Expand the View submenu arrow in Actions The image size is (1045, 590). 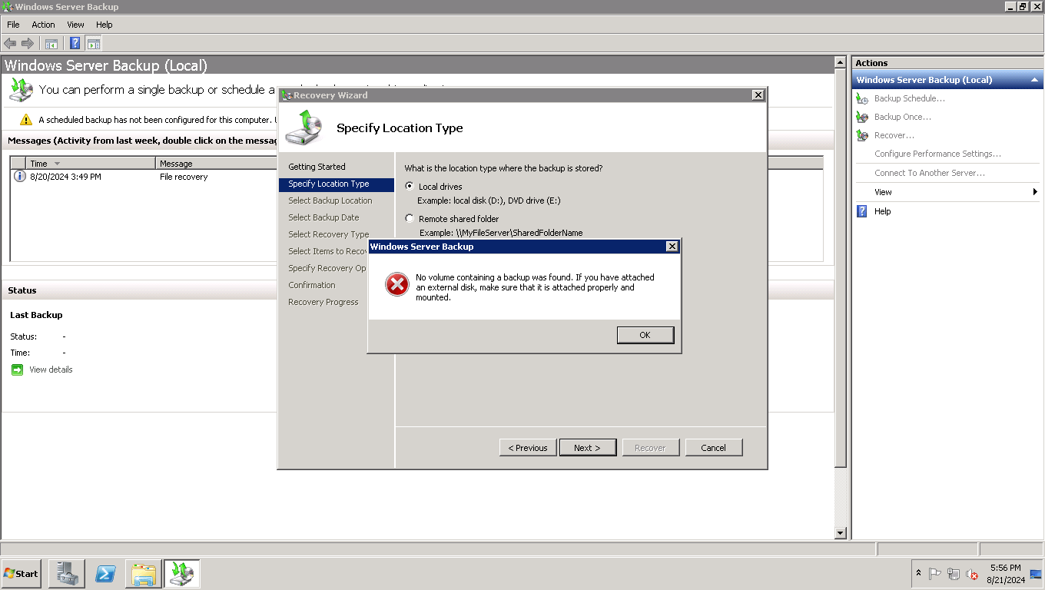click(x=1035, y=192)
